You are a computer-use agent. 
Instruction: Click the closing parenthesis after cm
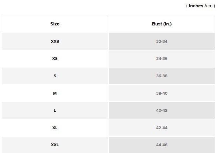[x=214, y=6]
